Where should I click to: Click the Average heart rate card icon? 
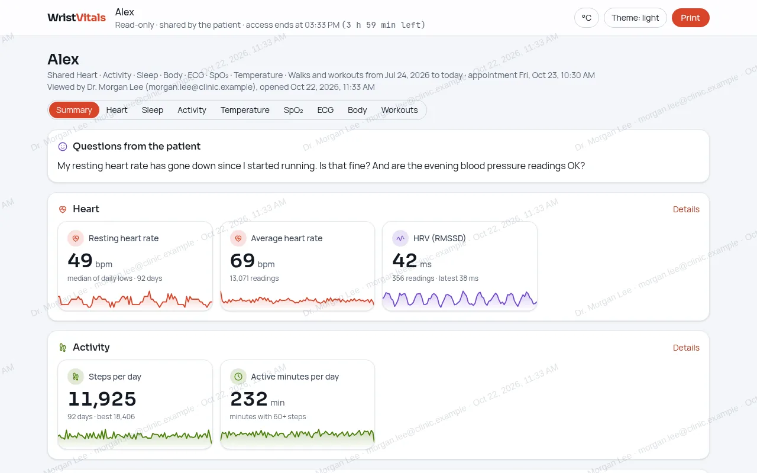click(238, 238)
